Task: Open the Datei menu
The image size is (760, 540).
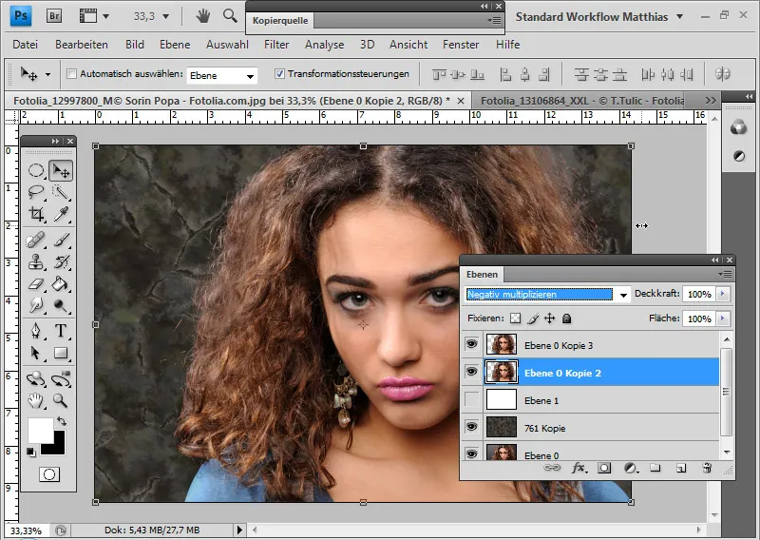Action: pyautogui.click(x=26, y=45)
